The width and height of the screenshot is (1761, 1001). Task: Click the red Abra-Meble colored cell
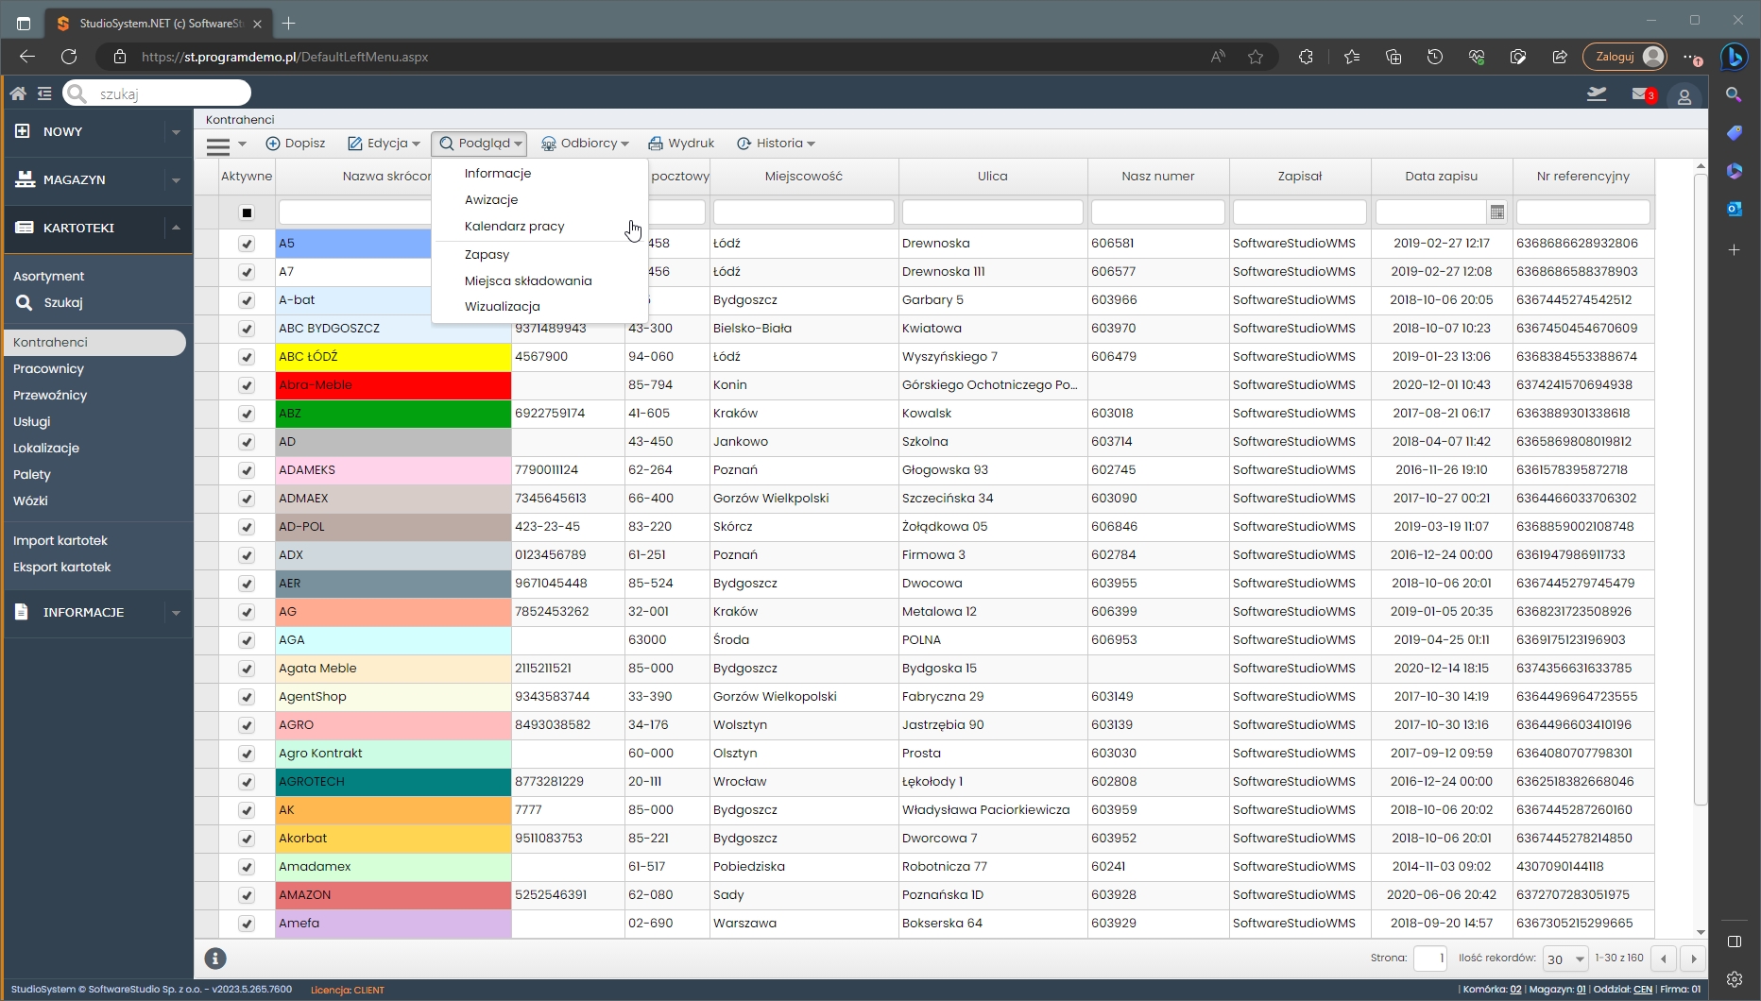(x=393, y=385)
